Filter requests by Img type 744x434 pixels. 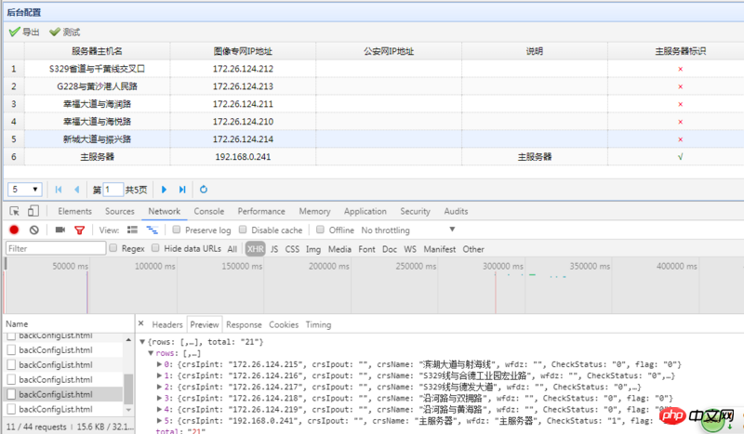pos(313,249)
